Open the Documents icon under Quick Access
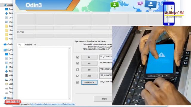Image resolution: width=191 pixels, height=107 pixels. click(7, 18)
